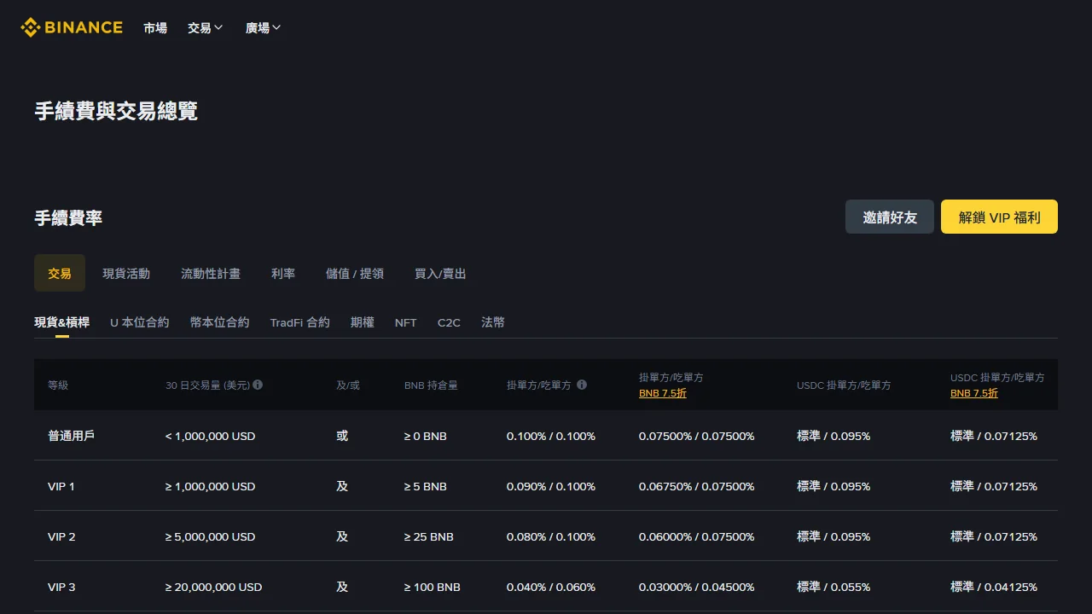Open the NFT sub-tab
The height and width of the screenshot is (614, 1092).
coord(406,322)
